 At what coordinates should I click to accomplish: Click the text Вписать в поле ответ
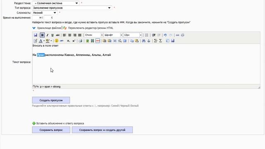point(46,46)
